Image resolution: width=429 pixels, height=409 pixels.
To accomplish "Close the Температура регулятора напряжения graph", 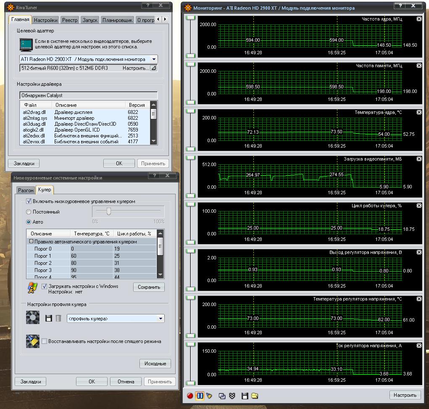I will (x=419, y=299).
